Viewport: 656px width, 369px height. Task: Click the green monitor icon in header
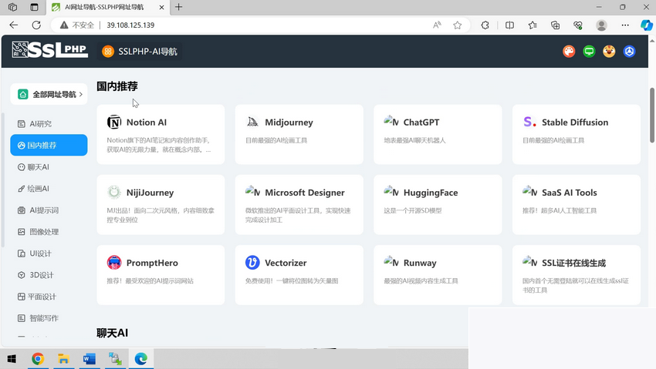pyautogui.click(x=589, y=52)
